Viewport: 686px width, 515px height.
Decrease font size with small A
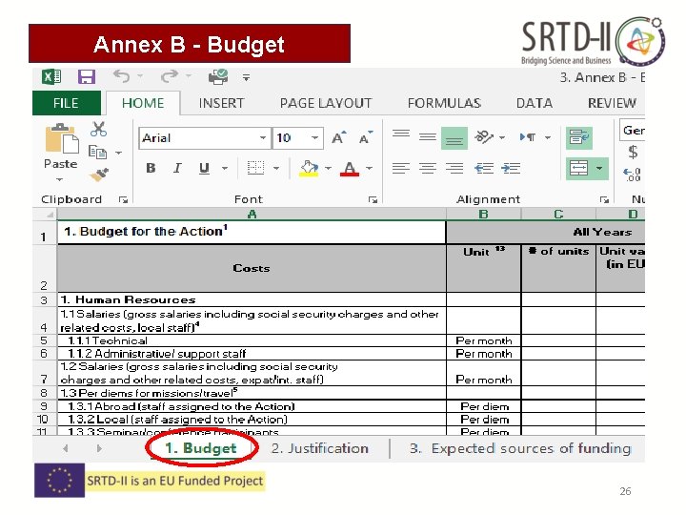click(x=366, y=138)
